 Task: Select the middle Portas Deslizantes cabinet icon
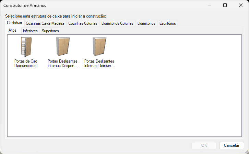[x=62, y=46]
